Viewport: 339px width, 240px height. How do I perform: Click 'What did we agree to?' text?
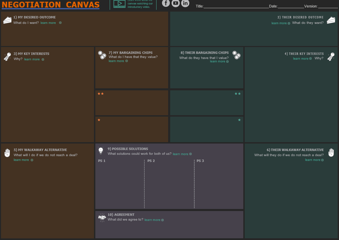pyautogui.click(x=125, y=220)
